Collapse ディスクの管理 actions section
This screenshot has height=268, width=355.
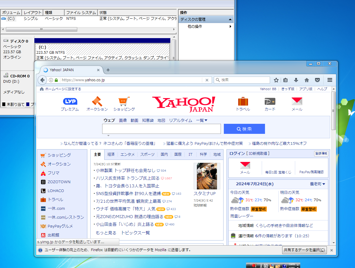[x=230, y=20]
